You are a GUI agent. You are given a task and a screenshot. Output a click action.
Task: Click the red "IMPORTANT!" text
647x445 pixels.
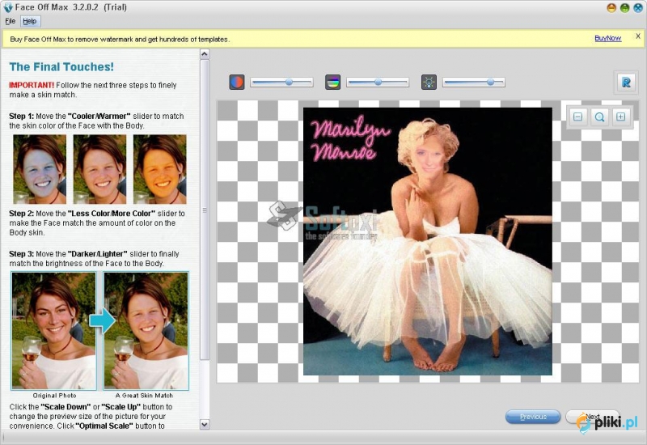click(x=32, y=85)
